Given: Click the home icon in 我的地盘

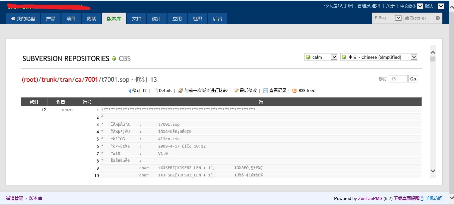Looking at the screenshot, I should click(13, 19).
